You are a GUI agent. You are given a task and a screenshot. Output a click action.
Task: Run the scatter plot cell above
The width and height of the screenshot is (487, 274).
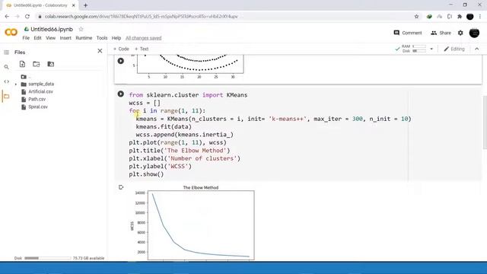[121, 61]
